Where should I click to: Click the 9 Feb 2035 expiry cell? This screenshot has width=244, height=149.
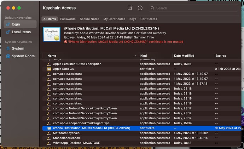(228, 69)
